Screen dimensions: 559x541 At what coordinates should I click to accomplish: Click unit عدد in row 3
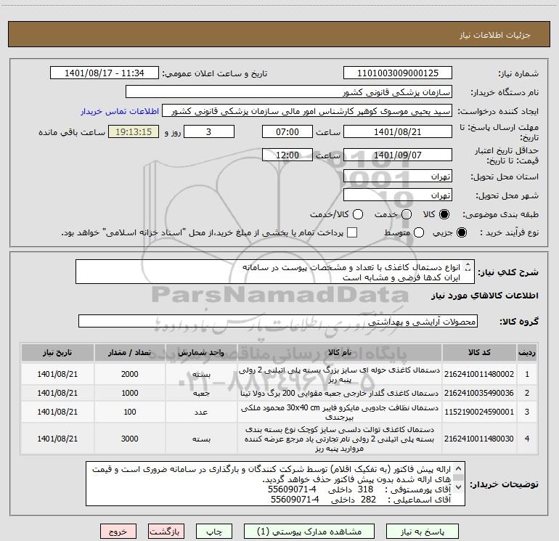tap(201, 412)
